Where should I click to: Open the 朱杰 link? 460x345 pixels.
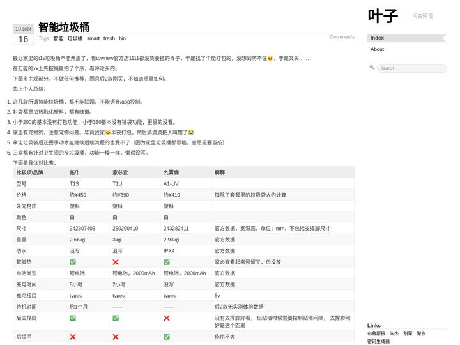click(x=394, y=333)
